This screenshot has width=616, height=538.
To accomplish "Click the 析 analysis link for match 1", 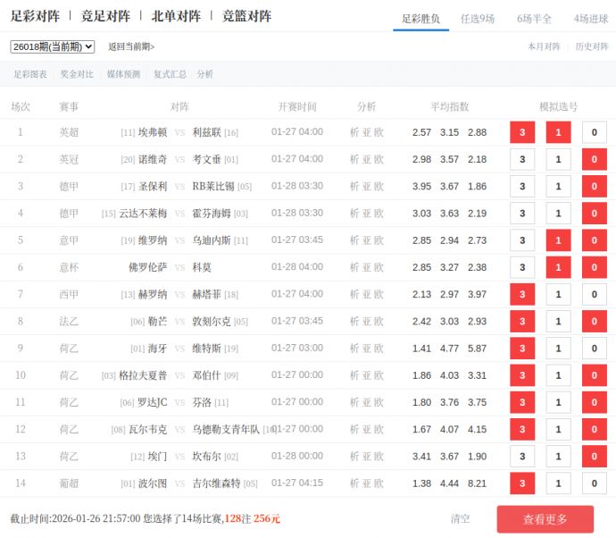I will click(x=354, y=132).
